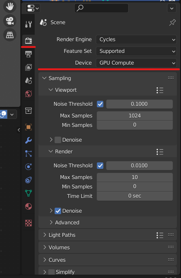Uncheck the Render Denoise checkbox
Viewport: 181px width, 278px height.
(58, 211)
